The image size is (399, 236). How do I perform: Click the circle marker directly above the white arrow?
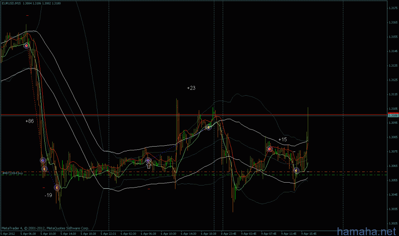[x=148, y=160]
